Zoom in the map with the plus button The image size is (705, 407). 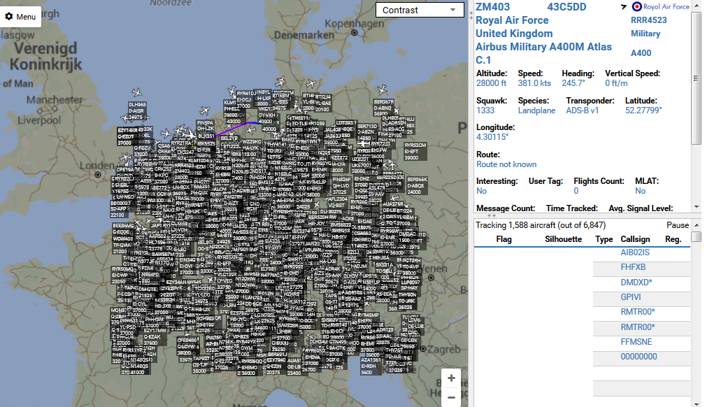451,378
